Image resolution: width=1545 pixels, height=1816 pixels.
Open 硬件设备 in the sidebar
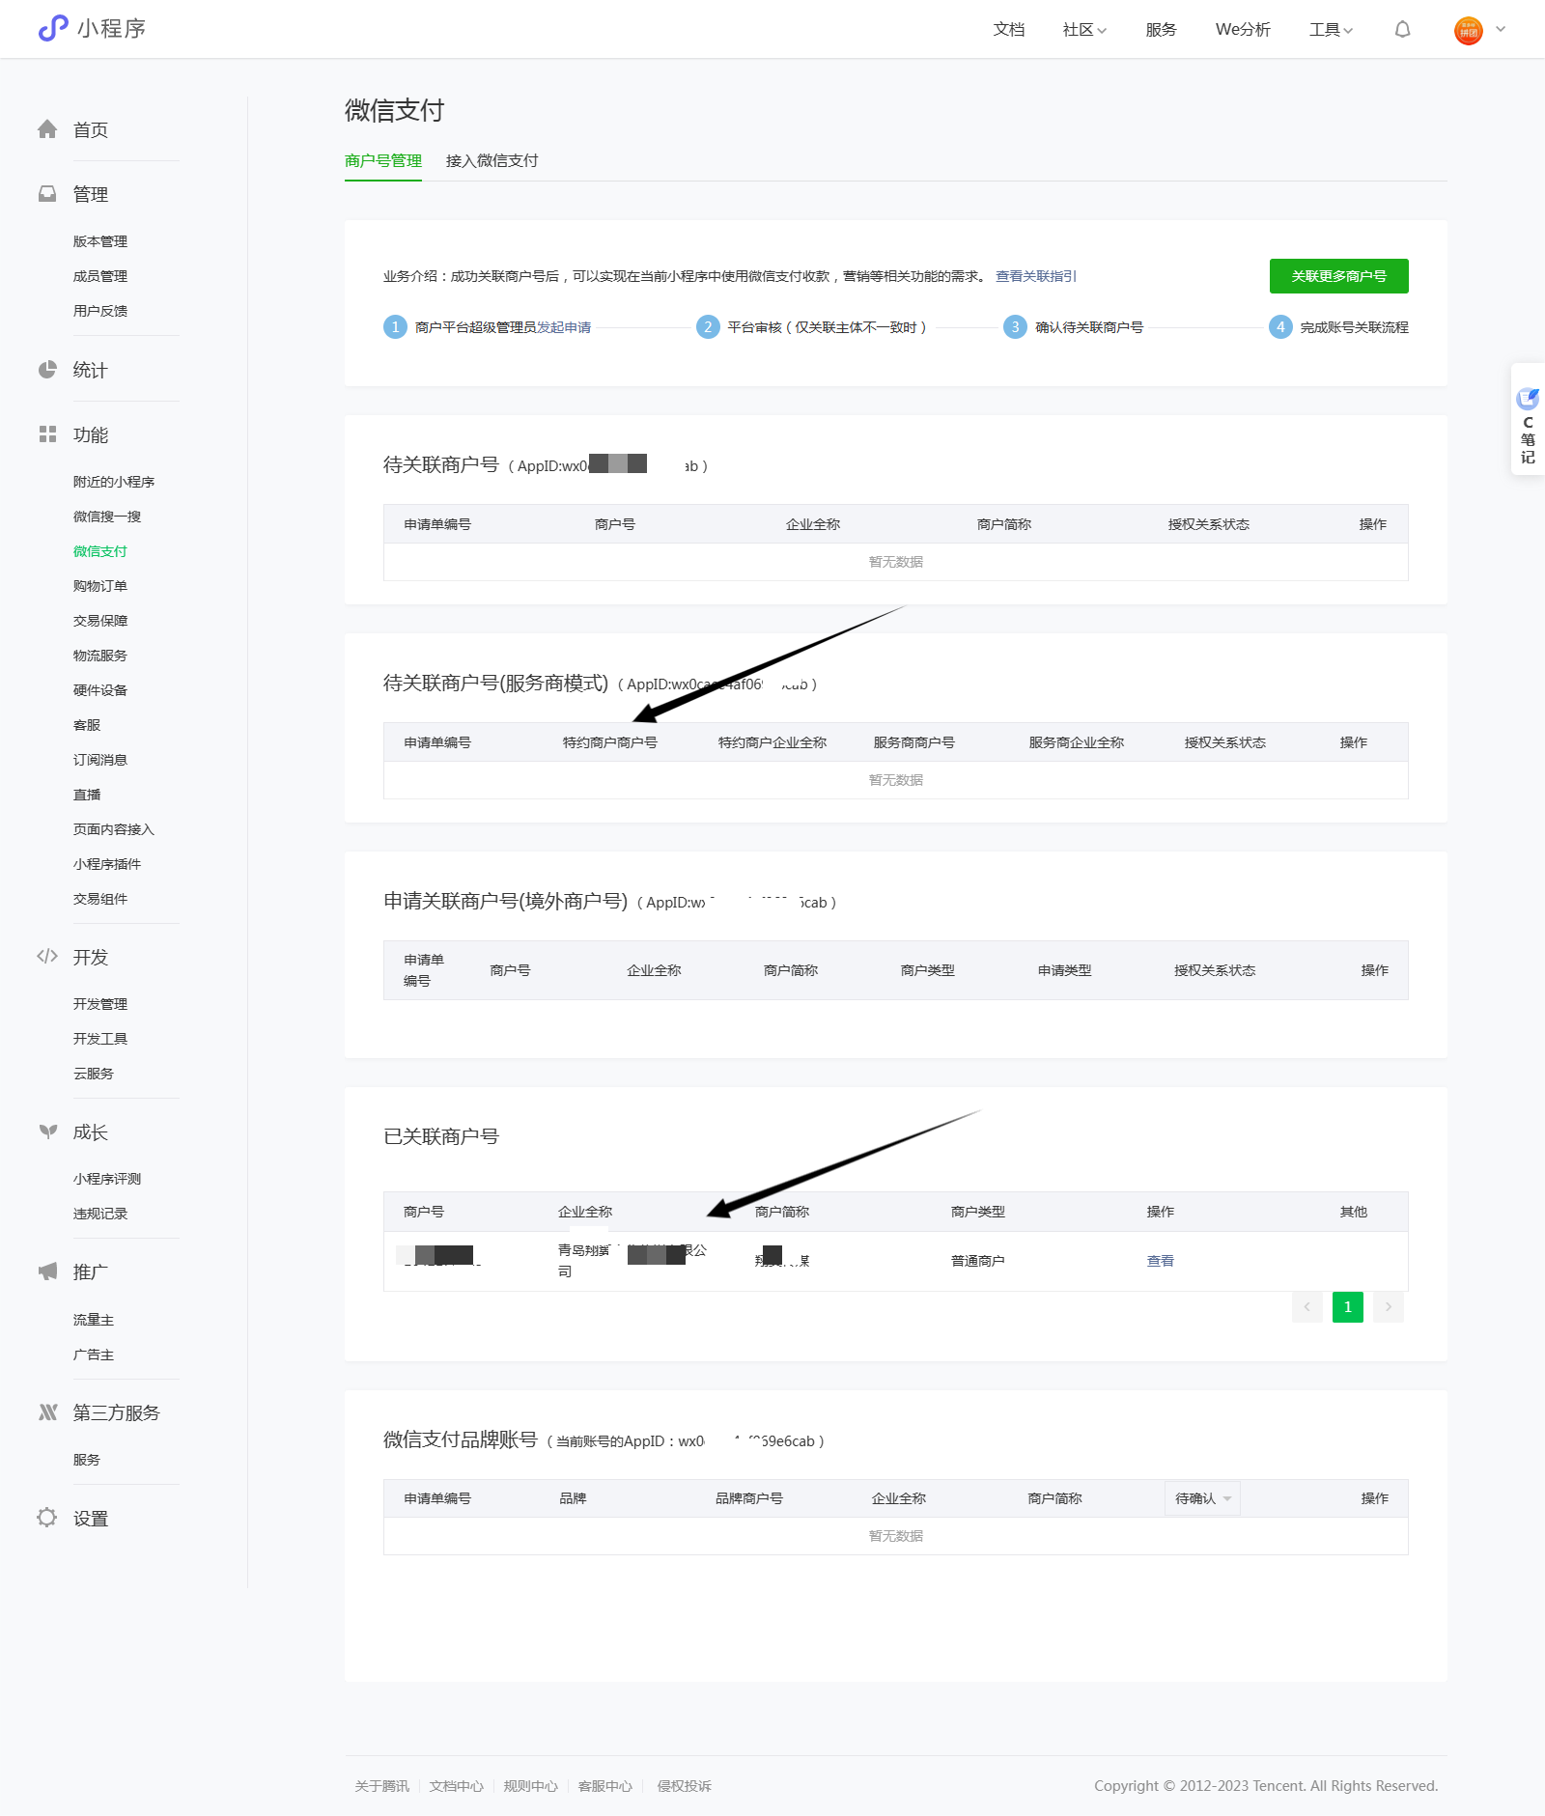coord(100,690)
